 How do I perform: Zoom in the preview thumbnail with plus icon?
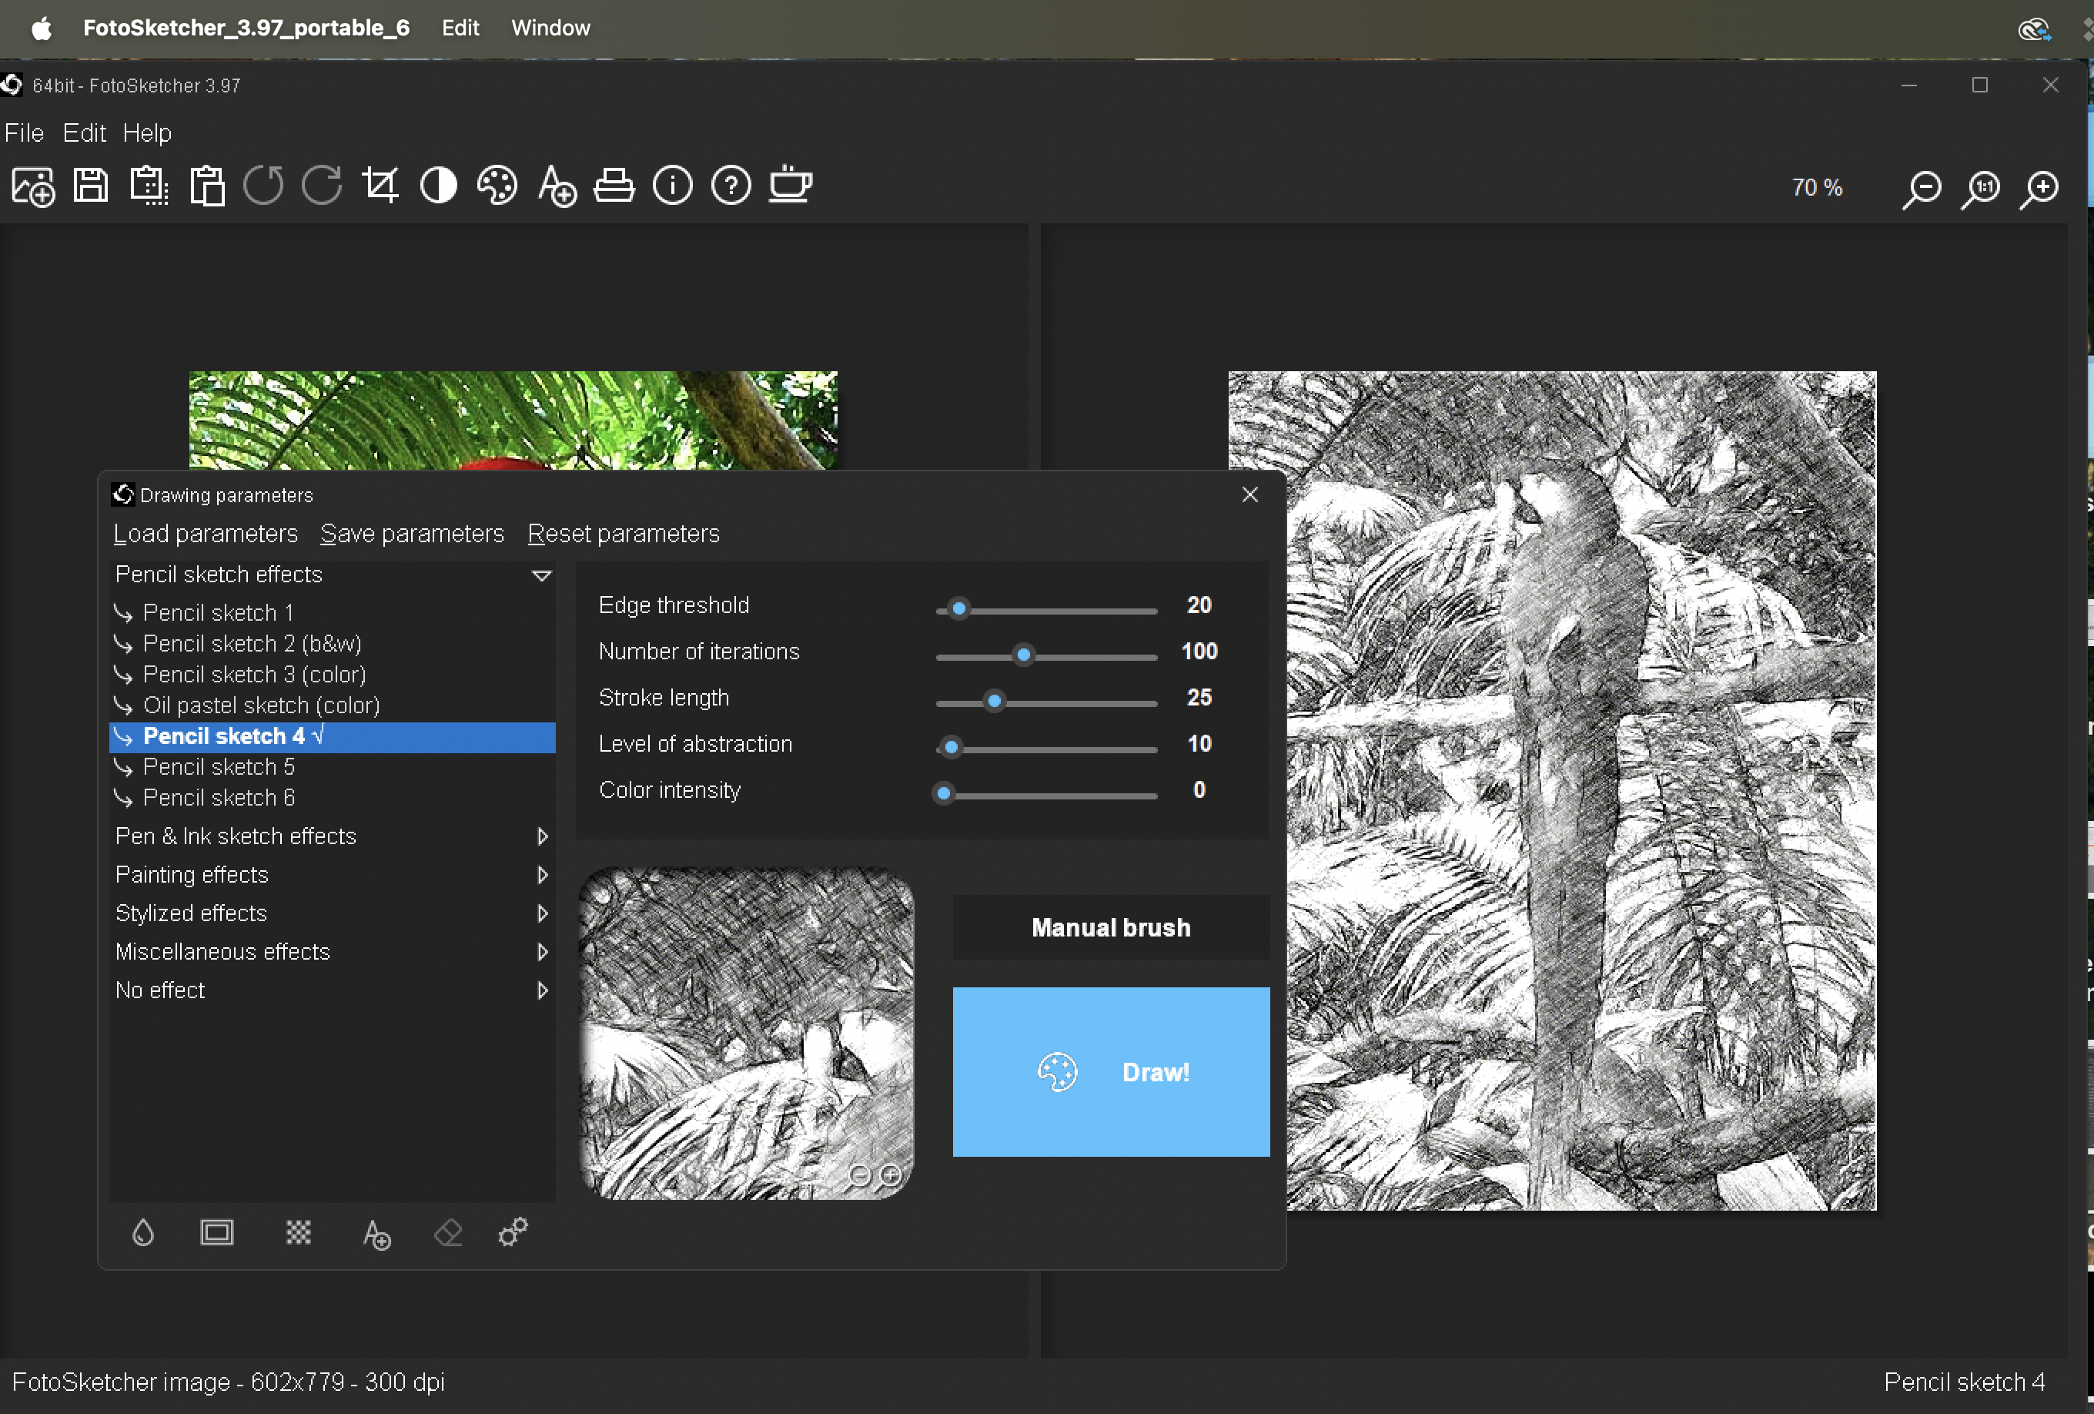[890, 1175]
